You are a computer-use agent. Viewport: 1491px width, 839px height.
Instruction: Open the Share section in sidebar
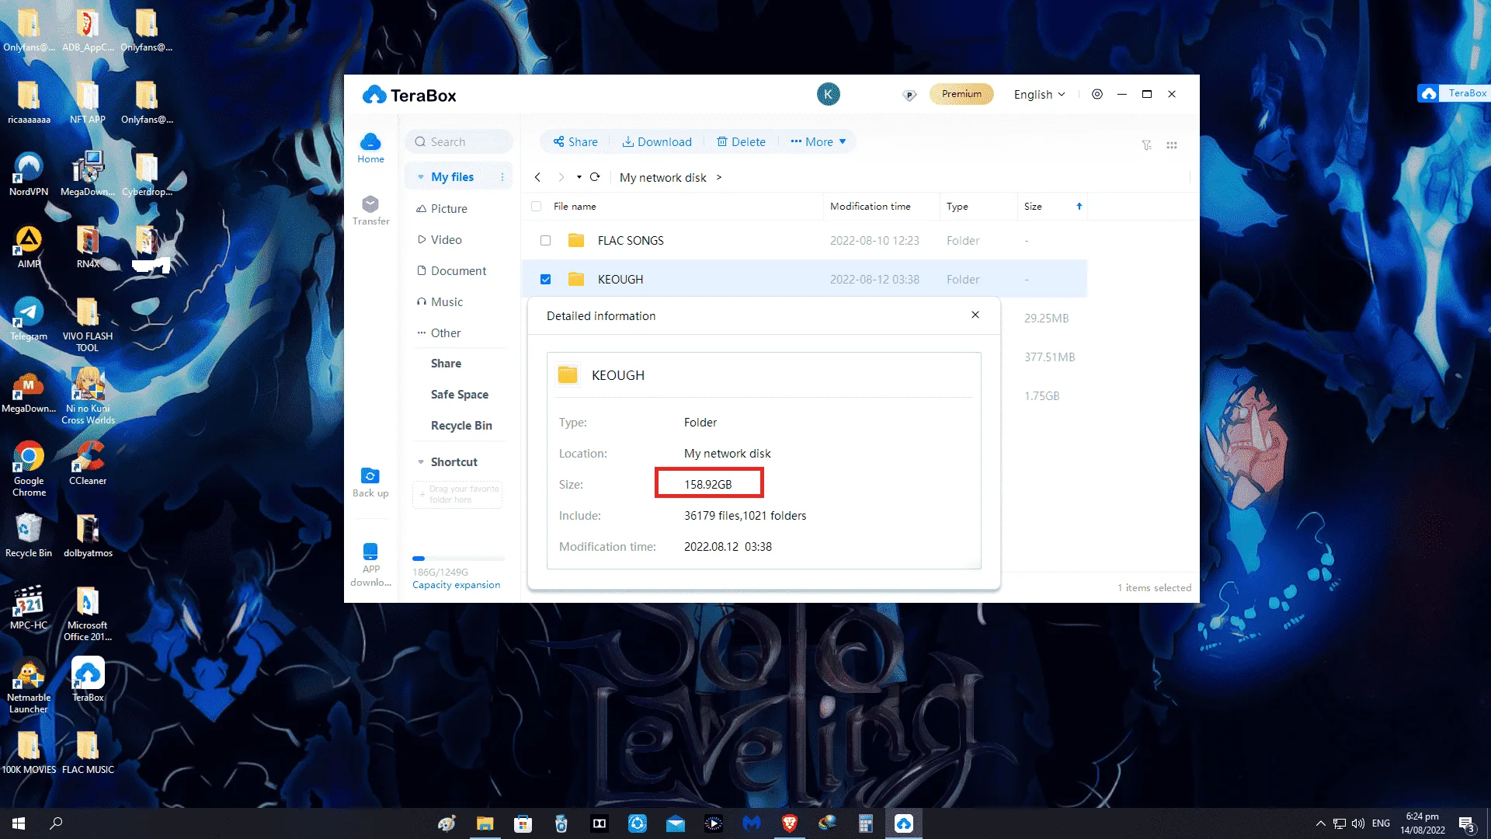click(x=446, y=363)
